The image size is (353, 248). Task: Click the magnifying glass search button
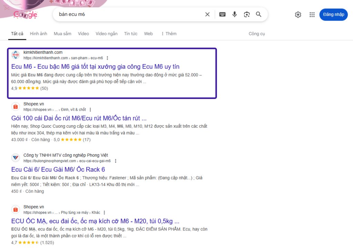tap(259, 14)
